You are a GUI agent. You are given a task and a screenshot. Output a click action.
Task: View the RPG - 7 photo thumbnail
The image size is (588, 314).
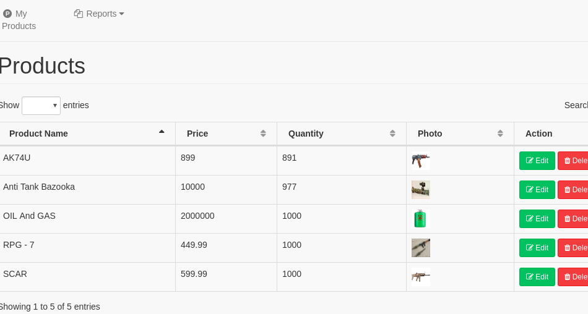[420, 248]
